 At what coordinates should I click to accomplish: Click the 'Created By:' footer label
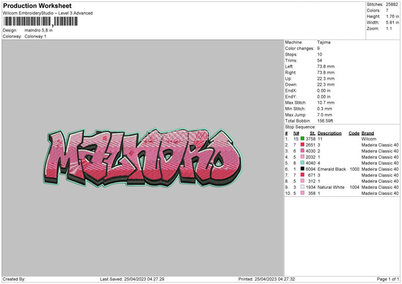tap(14, 279)
